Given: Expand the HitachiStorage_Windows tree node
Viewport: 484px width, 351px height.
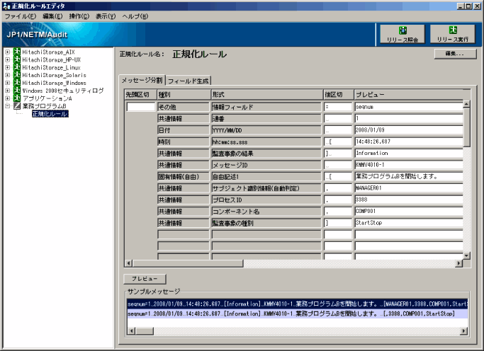Looking at the screenshot, I should (x=8, y=83).
